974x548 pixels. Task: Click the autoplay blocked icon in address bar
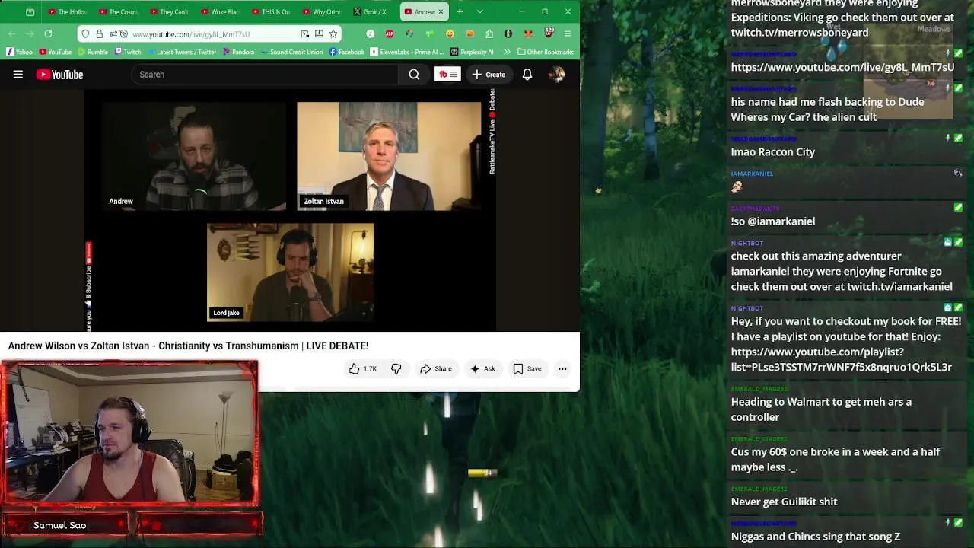click(124, 33)
